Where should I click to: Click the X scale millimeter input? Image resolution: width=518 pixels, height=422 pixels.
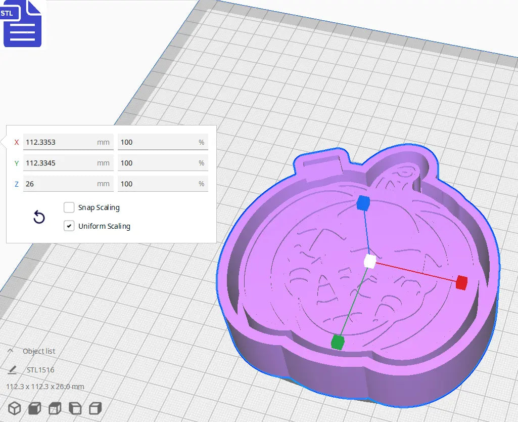point(68,142)
